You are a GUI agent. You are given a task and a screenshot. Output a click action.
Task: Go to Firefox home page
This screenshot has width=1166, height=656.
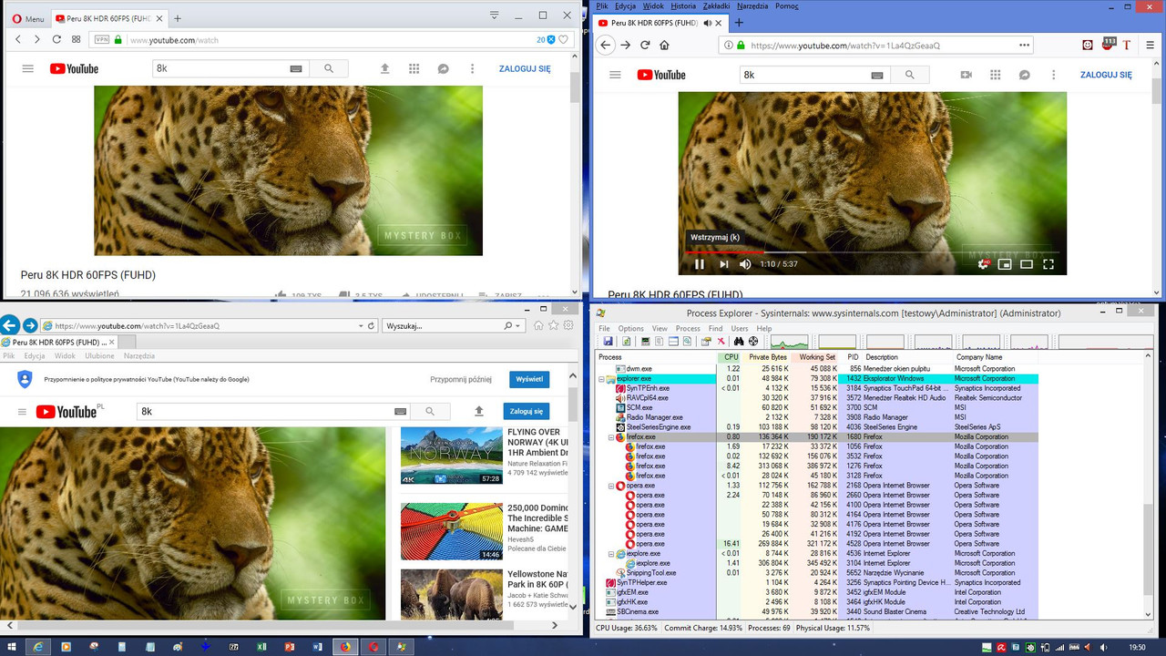coord(665,45)
